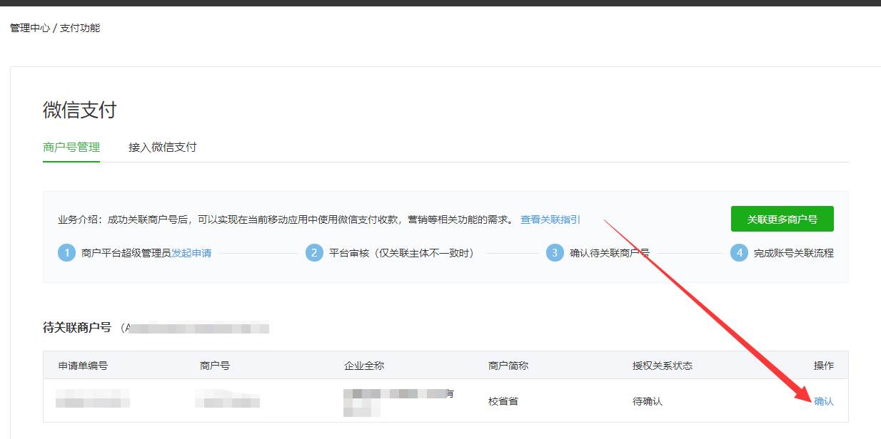Screen dimensions: 881x439
Task: Click the step 3 circle icon
Action: [x=555, y=253]
